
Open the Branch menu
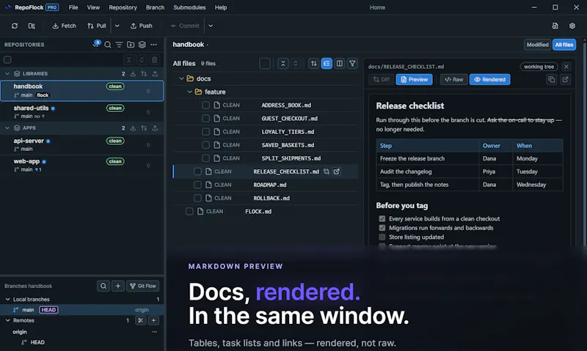click(x=155, y=7)
